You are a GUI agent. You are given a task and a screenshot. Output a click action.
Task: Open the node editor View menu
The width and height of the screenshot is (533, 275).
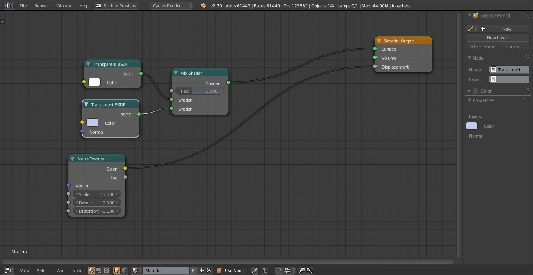(25, 270)
